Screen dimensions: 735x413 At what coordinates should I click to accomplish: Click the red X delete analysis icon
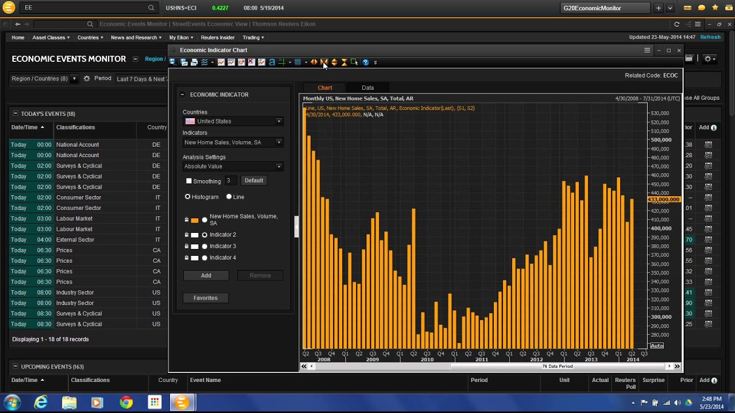point(251,62)
